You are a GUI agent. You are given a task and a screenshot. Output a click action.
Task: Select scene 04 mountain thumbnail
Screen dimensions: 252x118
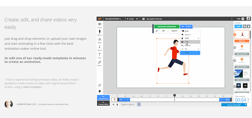[242, 74]
